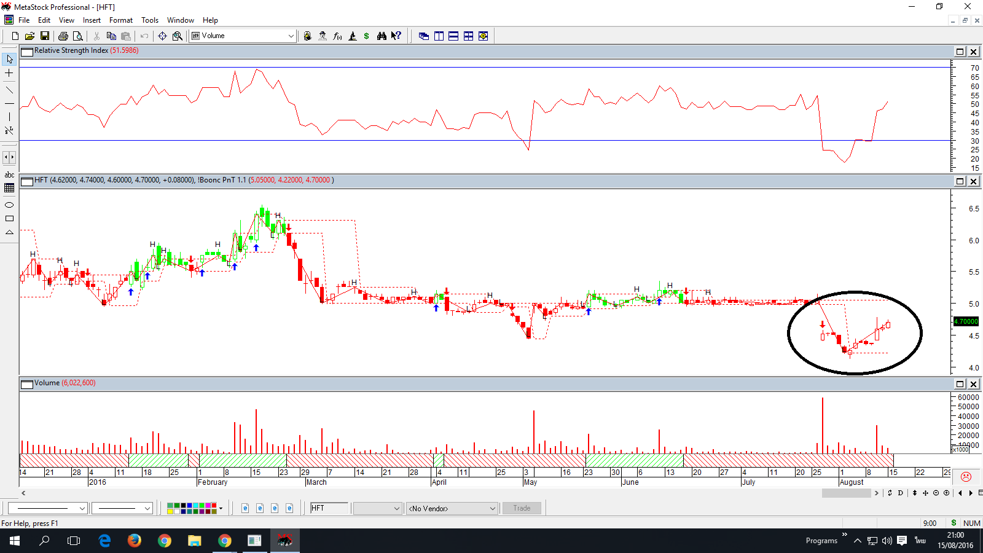
Task: Save the chart with the floppy icon
Action: coord(44,36)
